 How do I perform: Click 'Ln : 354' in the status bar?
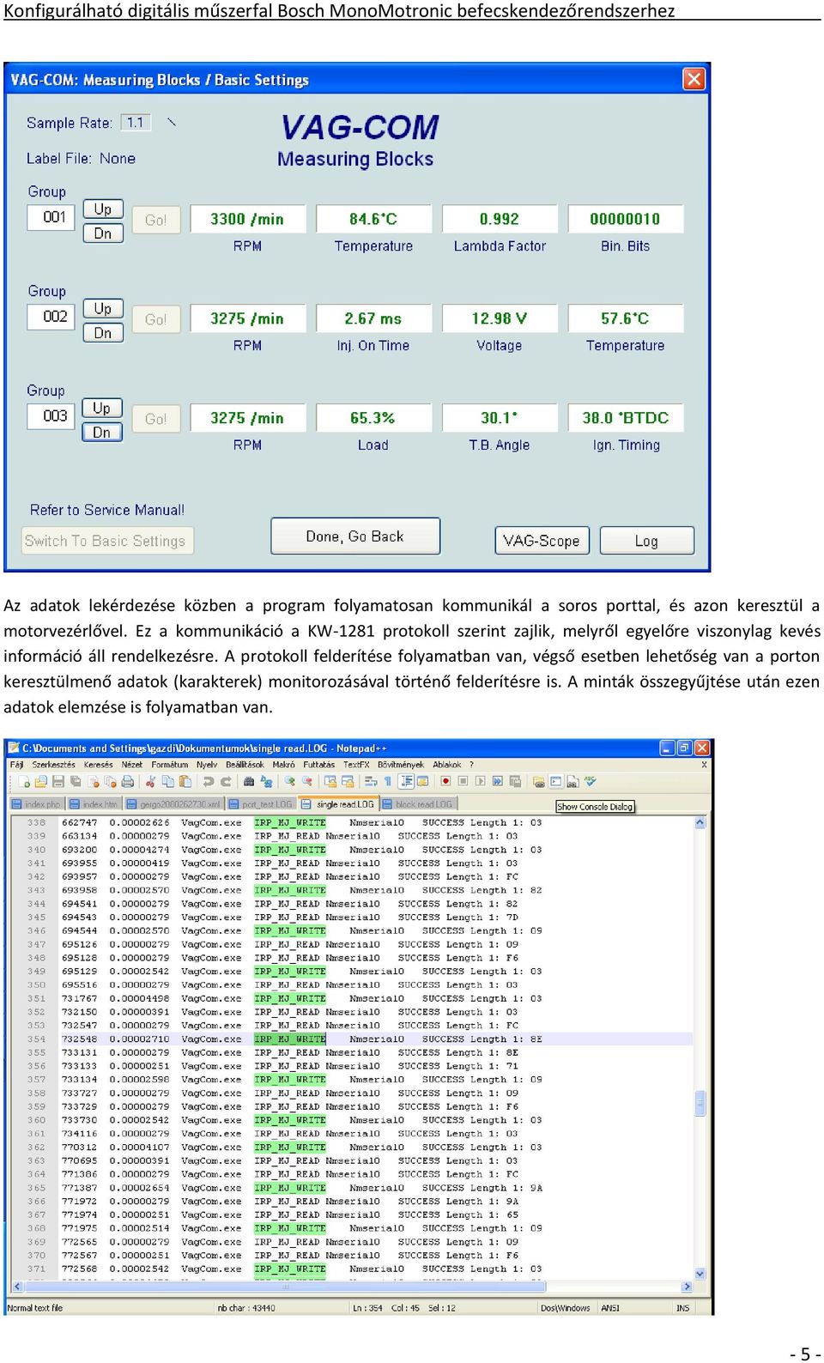click(x=367, y=1308)
